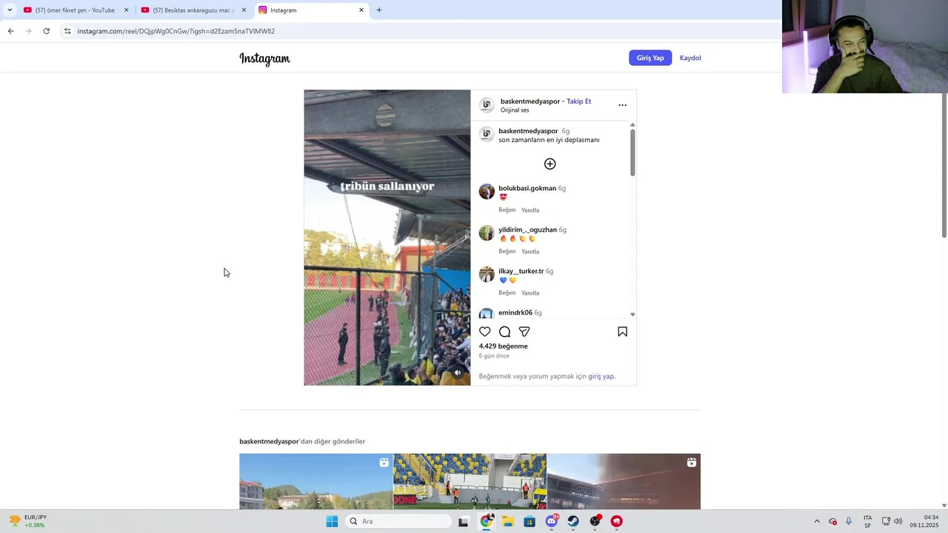Screen dimensions: 948x533
Task: Click the Kaydol link
Action: tap(690, 58)
